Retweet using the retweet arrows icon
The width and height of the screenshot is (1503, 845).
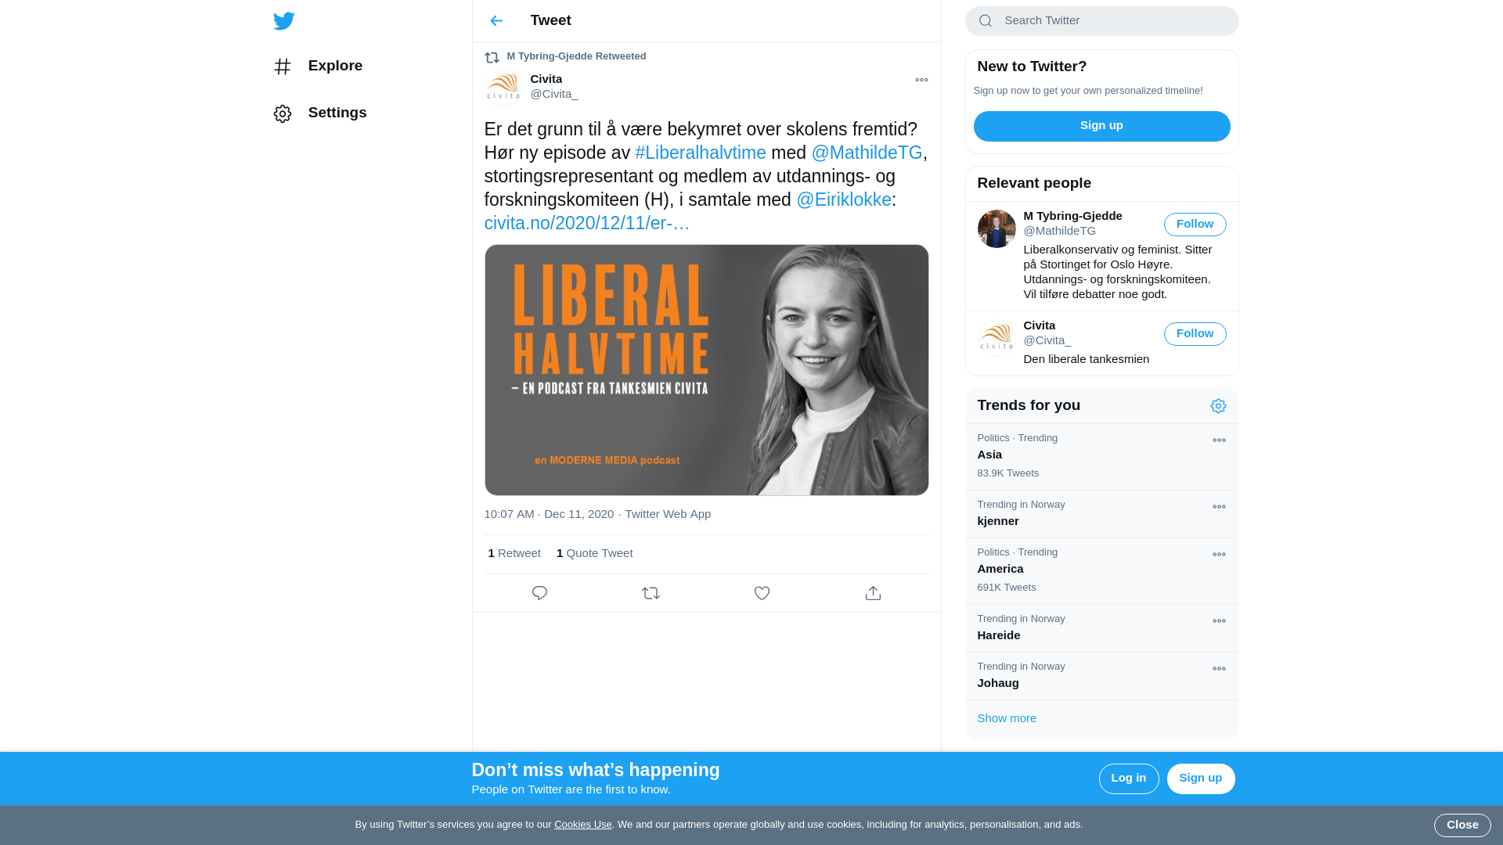click(x=651, y=593)
